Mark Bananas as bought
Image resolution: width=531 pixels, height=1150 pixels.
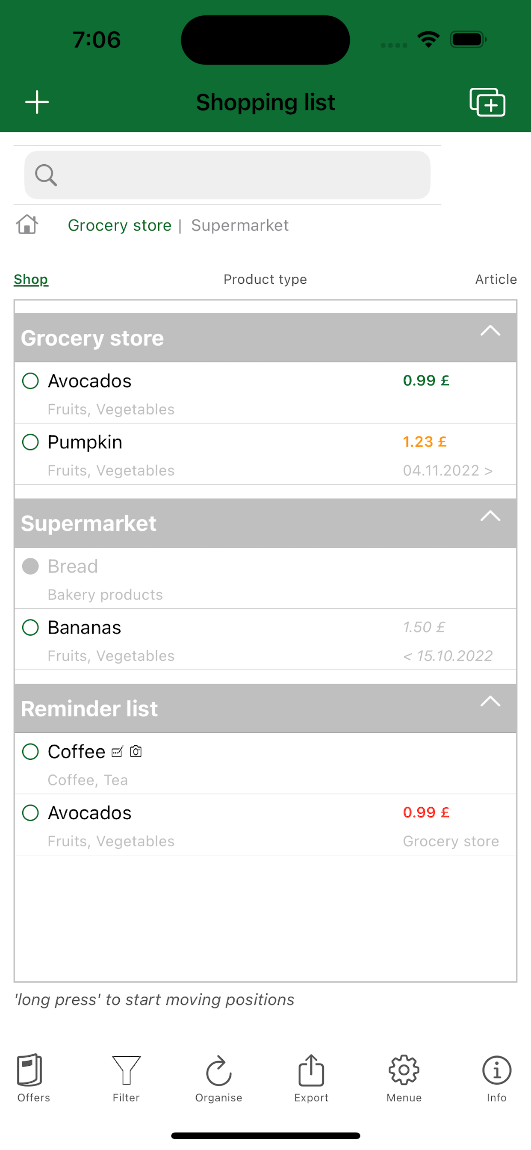coord(30,627)
